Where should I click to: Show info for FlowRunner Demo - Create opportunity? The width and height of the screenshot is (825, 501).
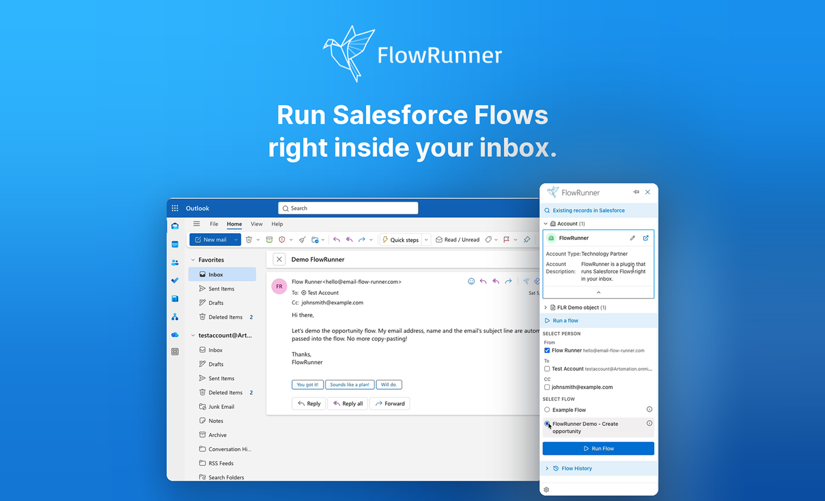coord(649,423)
